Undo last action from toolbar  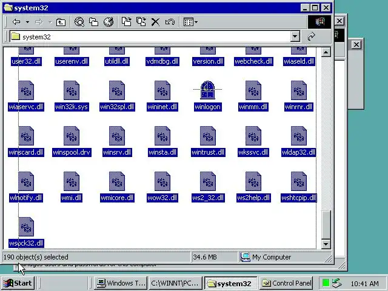coord(170,22)
